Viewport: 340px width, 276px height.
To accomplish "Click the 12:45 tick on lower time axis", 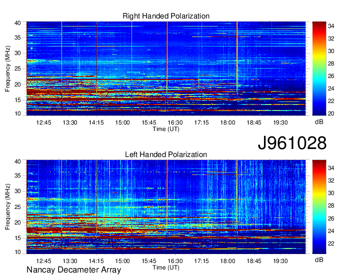I will pyautogui.click(x=43, y=261).
